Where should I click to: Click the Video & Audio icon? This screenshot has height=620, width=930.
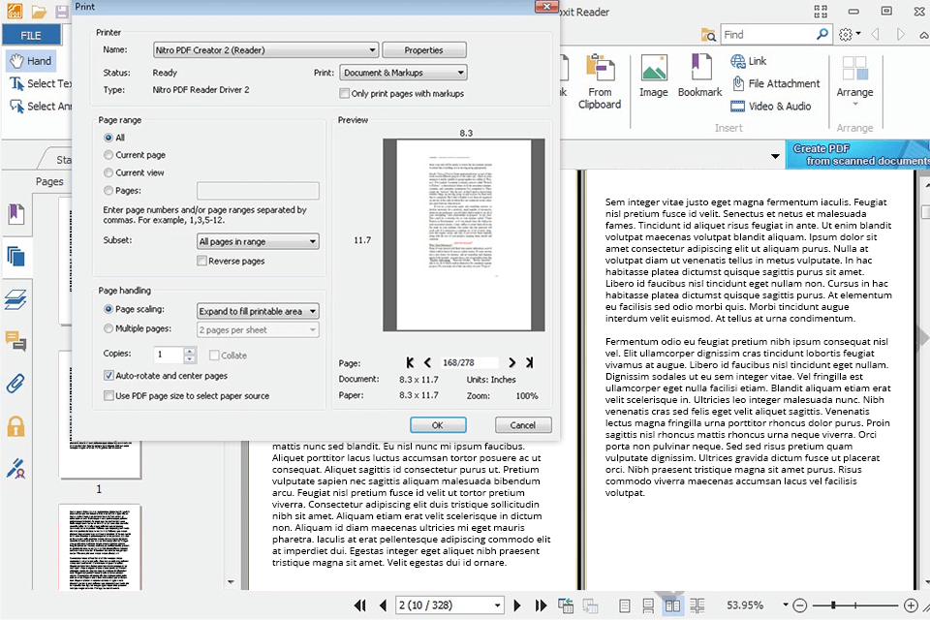[738, 106]
